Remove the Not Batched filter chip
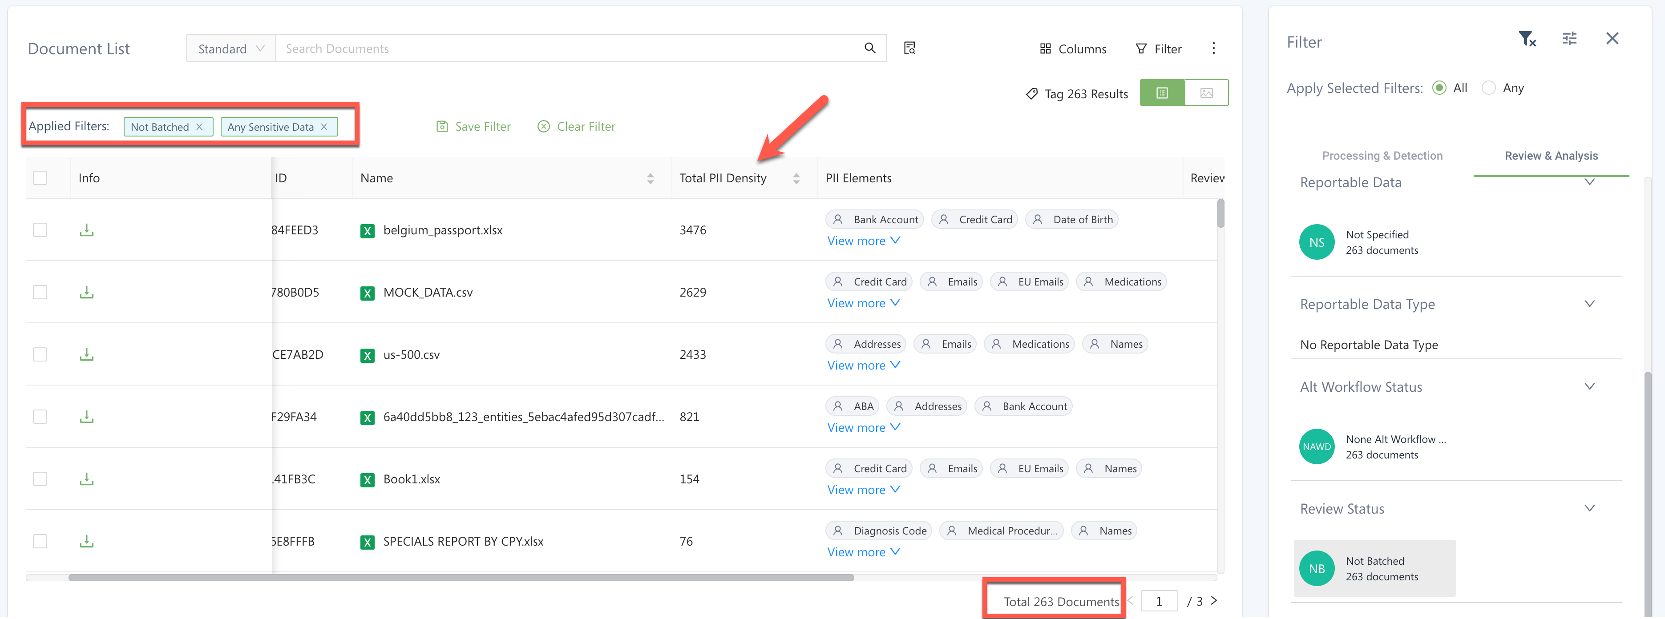This screenshot has height=619, width=1665. tap(200, 127)
